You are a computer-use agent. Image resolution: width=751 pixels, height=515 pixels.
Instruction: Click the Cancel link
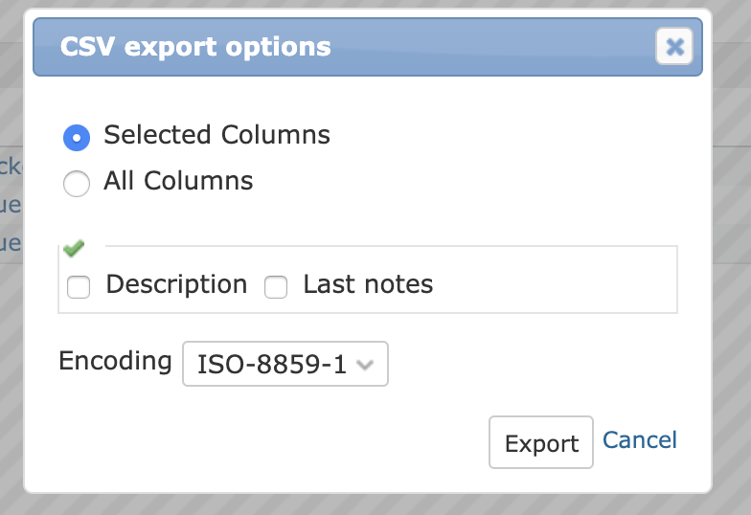[x=640, y=440]
